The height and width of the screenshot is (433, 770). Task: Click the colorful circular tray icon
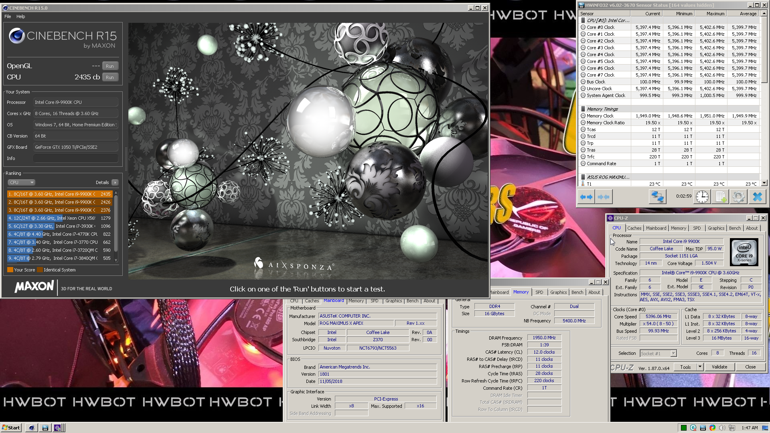(712, 428)
